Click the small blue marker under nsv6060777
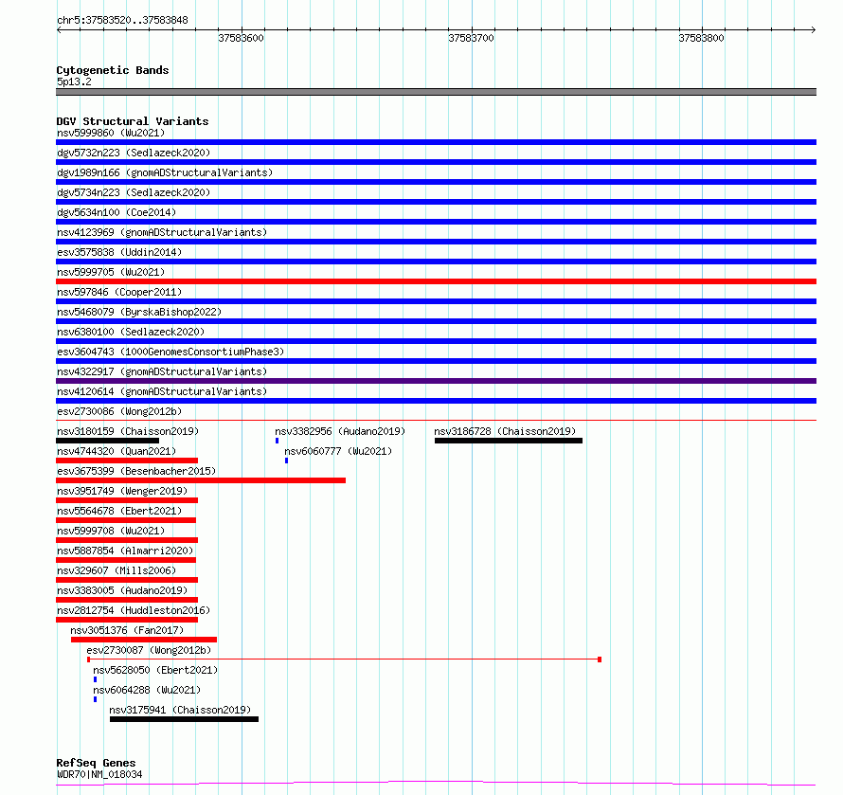This screenshot has height=795, width=843. pos(286,461)
